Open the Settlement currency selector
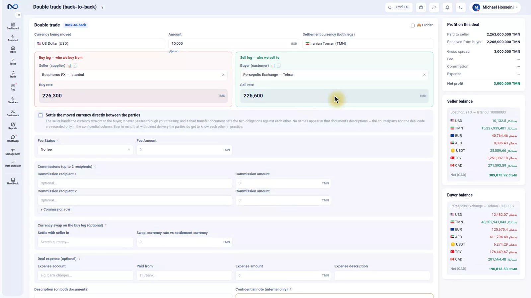Image resolution: width=531 pixels, height=298 pixels. click(368, 43)
